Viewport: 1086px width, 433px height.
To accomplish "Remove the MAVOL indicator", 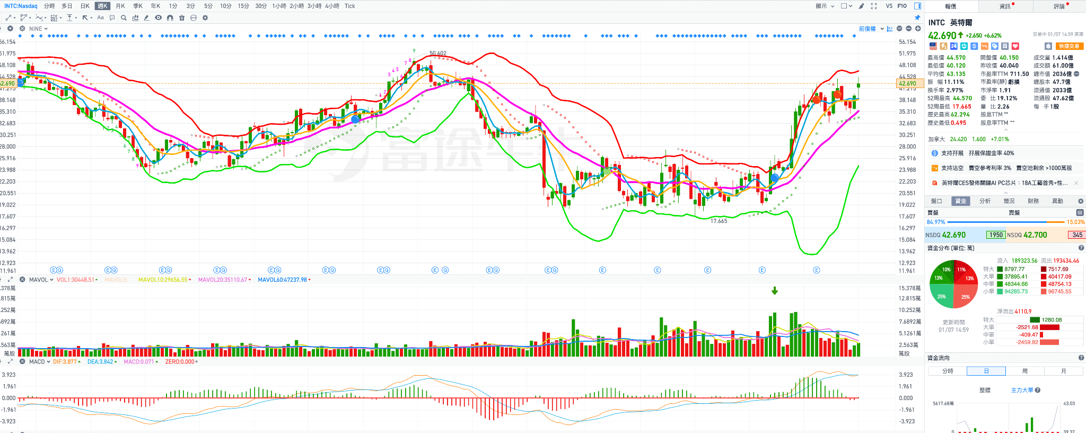I will point(22,280).
